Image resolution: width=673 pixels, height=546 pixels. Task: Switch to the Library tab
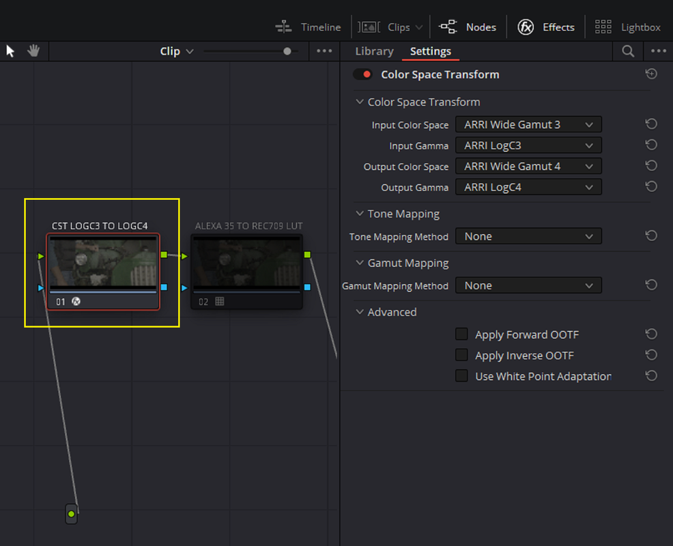click(374, 51)
